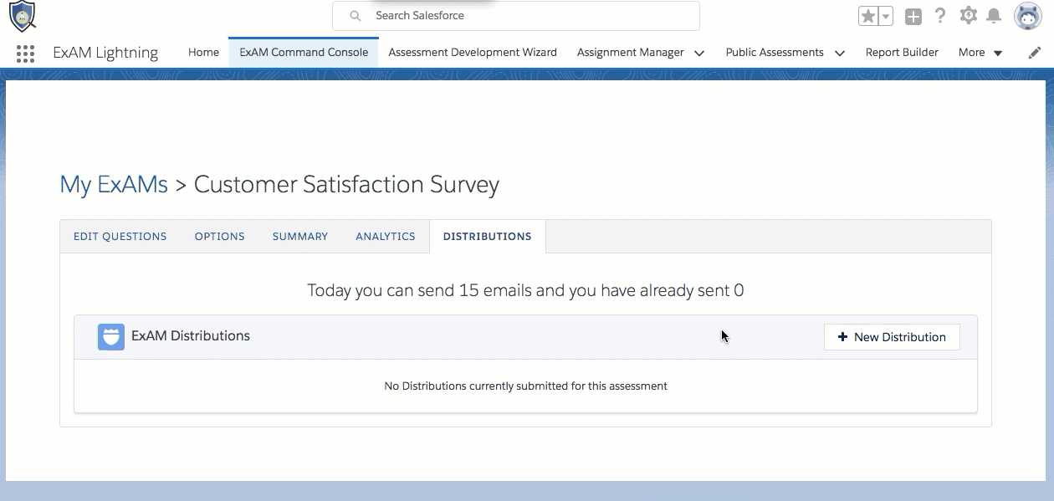Click the pencil icon to edit navigation
Screen dimensions: 1054x501
1035,53
